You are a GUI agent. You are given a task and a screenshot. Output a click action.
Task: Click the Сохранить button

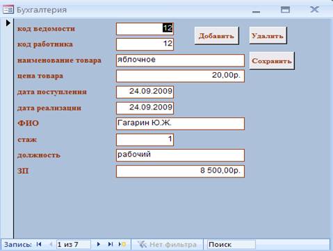click(x=272, y=61)
